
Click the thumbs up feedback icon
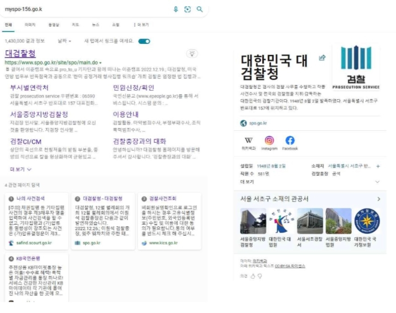coord(253,276)
